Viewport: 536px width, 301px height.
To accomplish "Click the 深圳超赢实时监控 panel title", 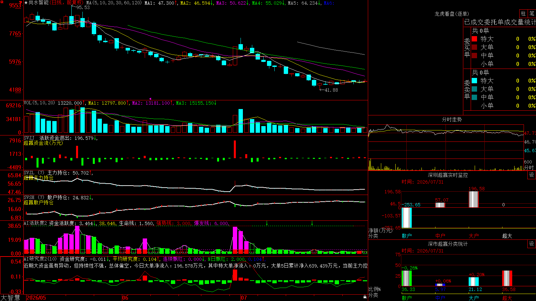I will tap(448, 175).
